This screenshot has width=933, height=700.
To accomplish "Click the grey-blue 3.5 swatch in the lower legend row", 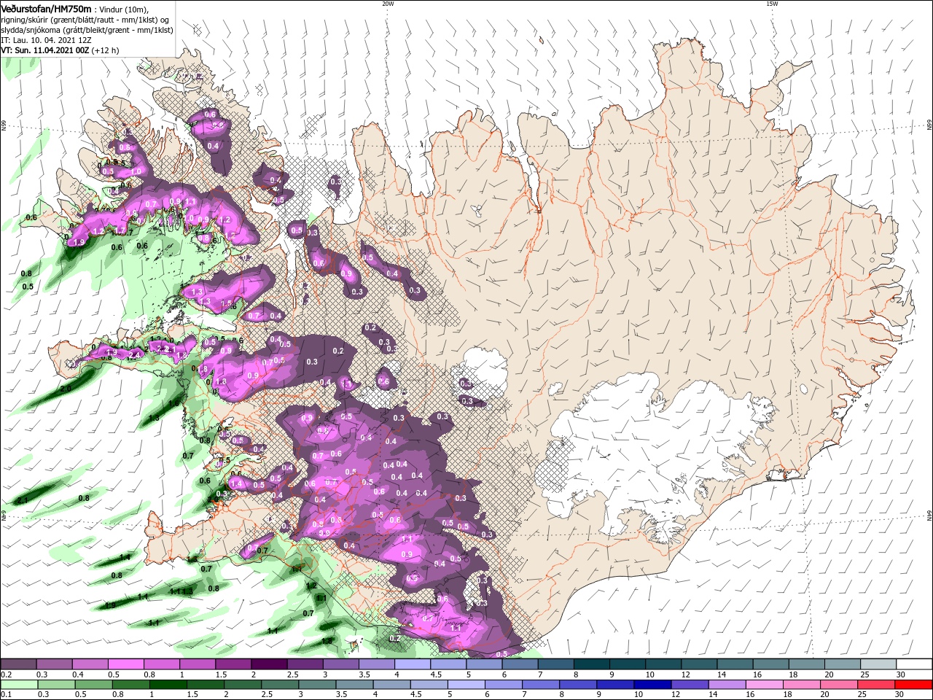I will tap(354, 685).
